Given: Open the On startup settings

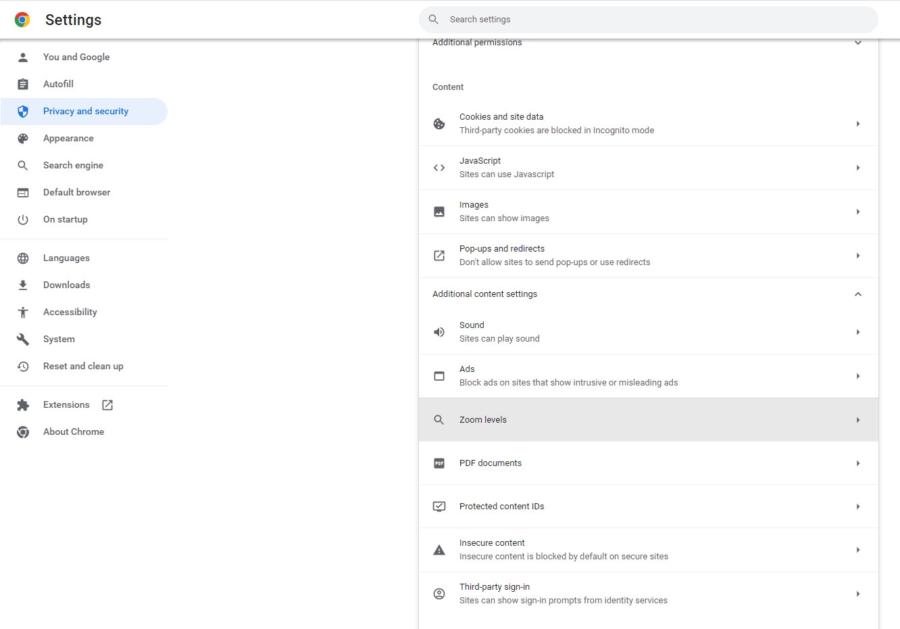Looking at the screenshot, I should click(x=65, y=219).
